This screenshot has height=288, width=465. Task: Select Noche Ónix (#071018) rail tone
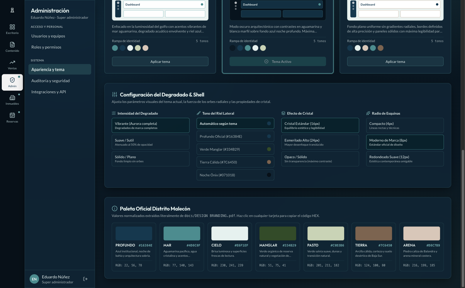235,175
